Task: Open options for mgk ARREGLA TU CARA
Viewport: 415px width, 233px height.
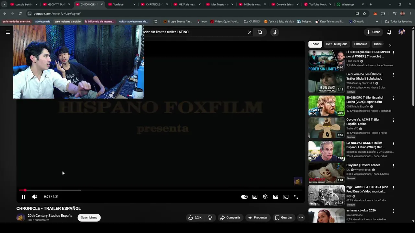Action: tap(394, 188)
